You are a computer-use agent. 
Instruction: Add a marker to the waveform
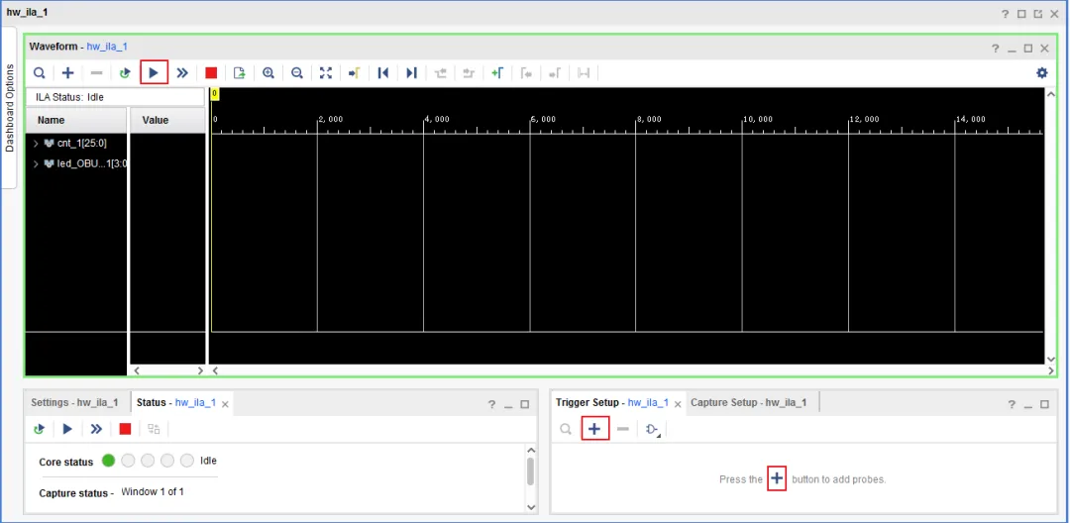point(496,73)
